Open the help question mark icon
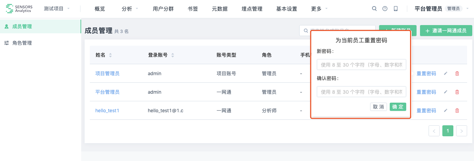Viewport: 474px width, 161px height. pos(385,9)
